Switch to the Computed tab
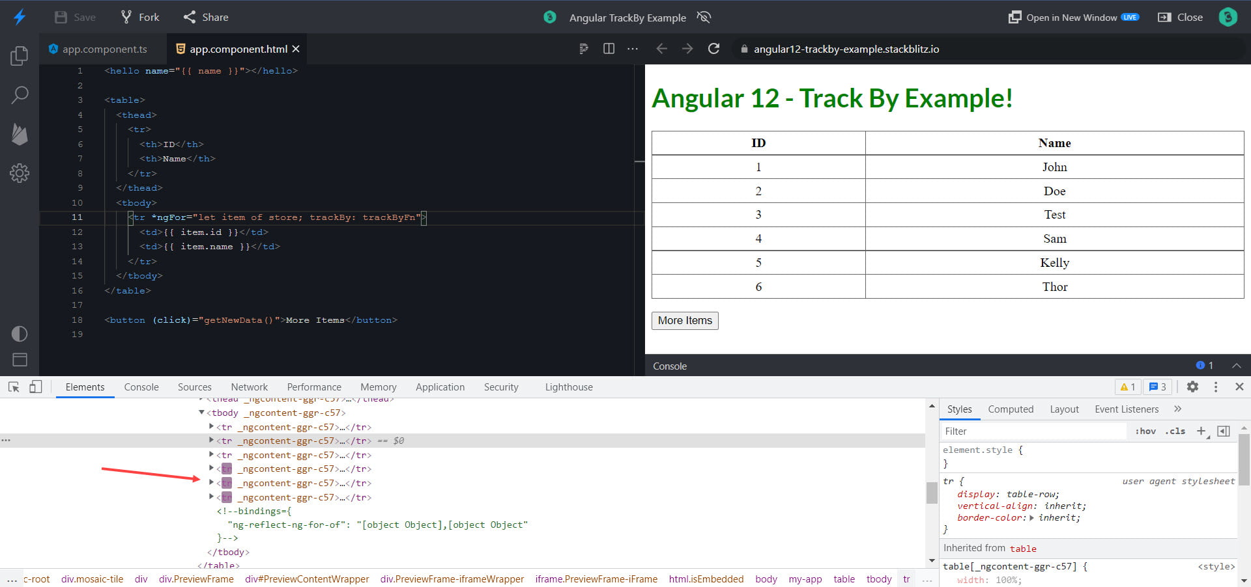 click(1011, 409)
